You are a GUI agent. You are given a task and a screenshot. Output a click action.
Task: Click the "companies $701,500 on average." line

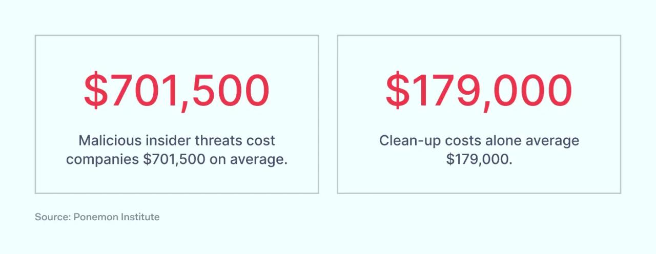coord(176,159)
